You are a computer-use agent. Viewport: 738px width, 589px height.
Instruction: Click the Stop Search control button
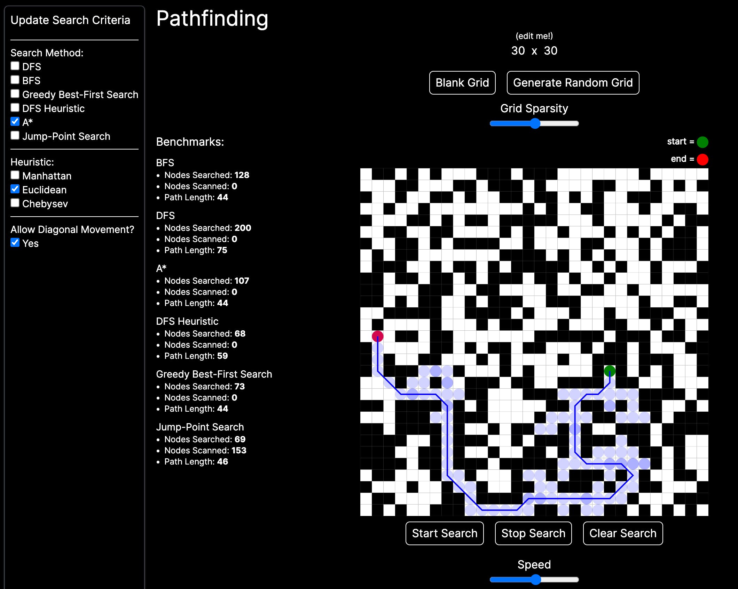pos(532,533)
